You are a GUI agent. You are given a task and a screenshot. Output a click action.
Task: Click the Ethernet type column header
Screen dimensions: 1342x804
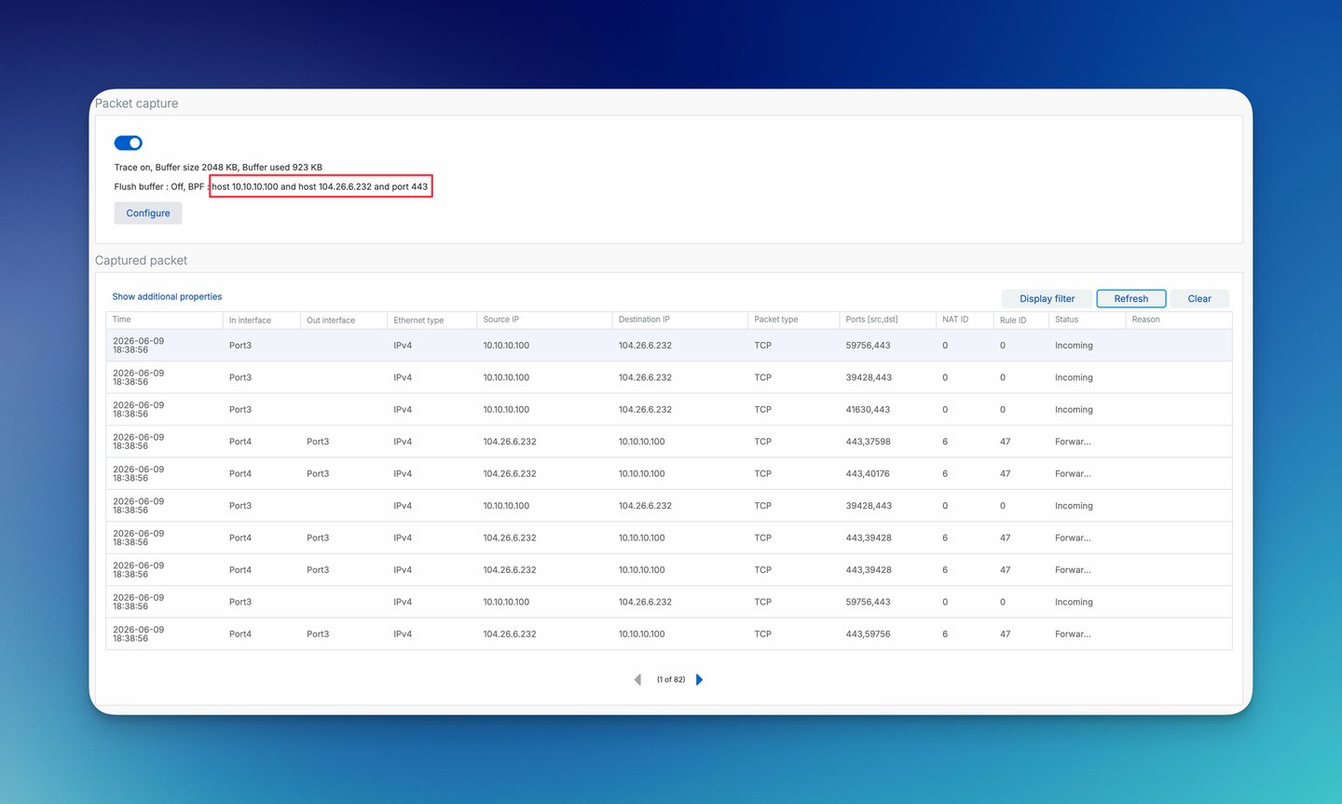click(x=418, y=320)
